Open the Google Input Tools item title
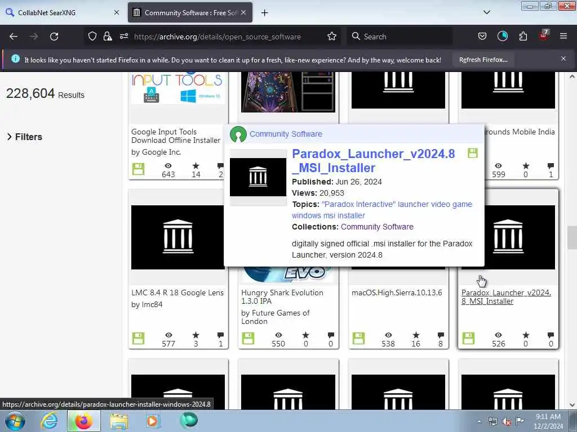Viewport: 577px width, 432px height. [x=176, y=136]
